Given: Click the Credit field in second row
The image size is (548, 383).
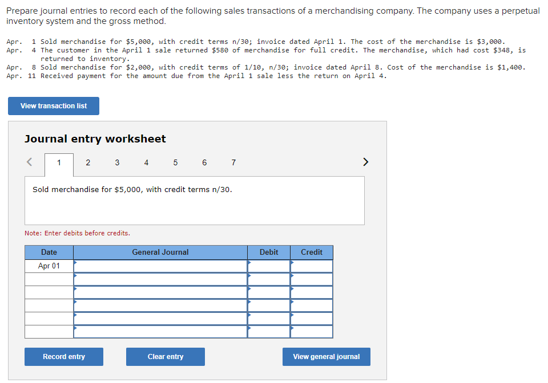Looking at the screenshot, I should (x=312, y=279).
